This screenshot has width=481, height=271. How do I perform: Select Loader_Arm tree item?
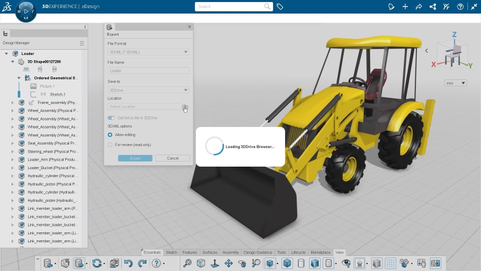click(53, 160)
